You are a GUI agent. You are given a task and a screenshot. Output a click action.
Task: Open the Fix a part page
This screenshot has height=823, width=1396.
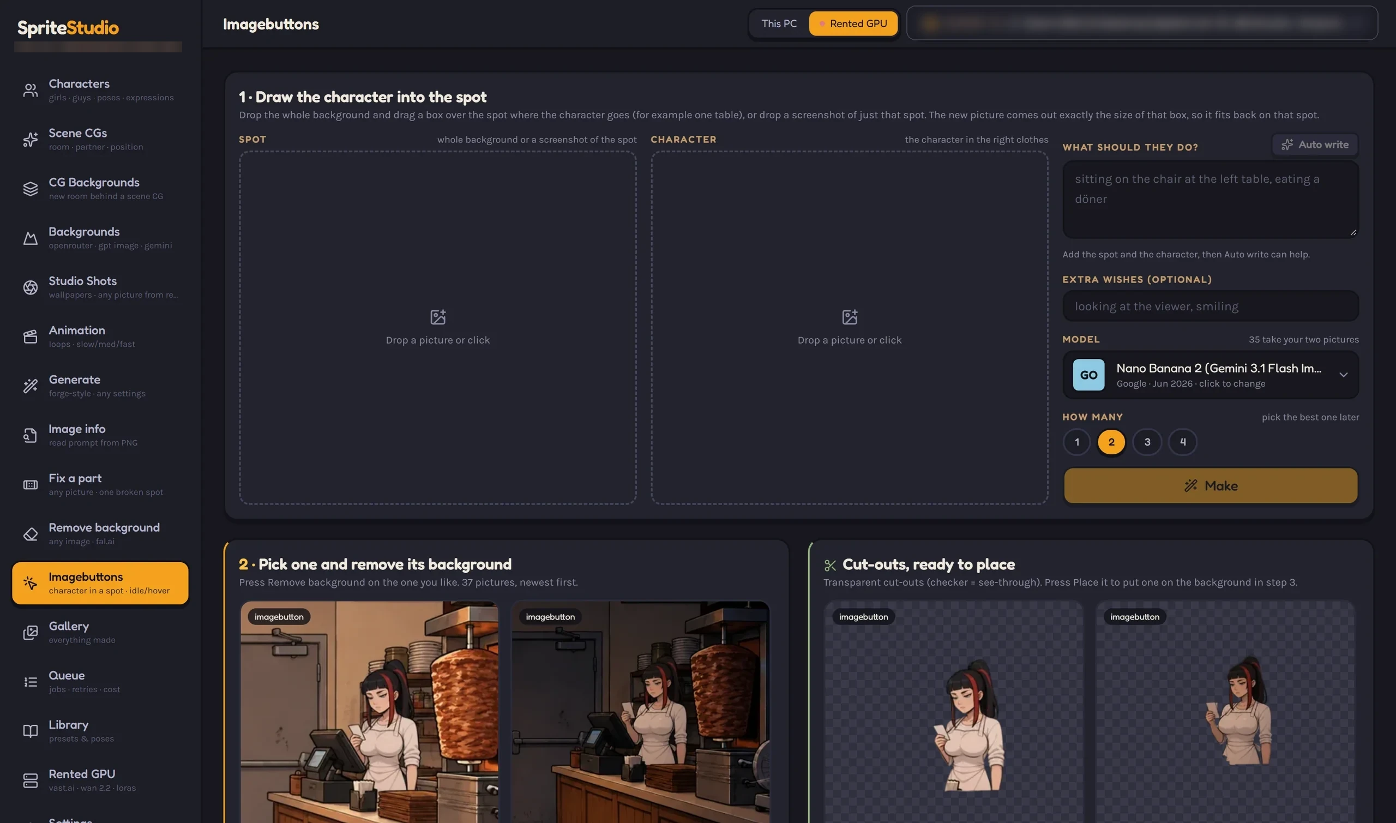(x=100, y=485)
